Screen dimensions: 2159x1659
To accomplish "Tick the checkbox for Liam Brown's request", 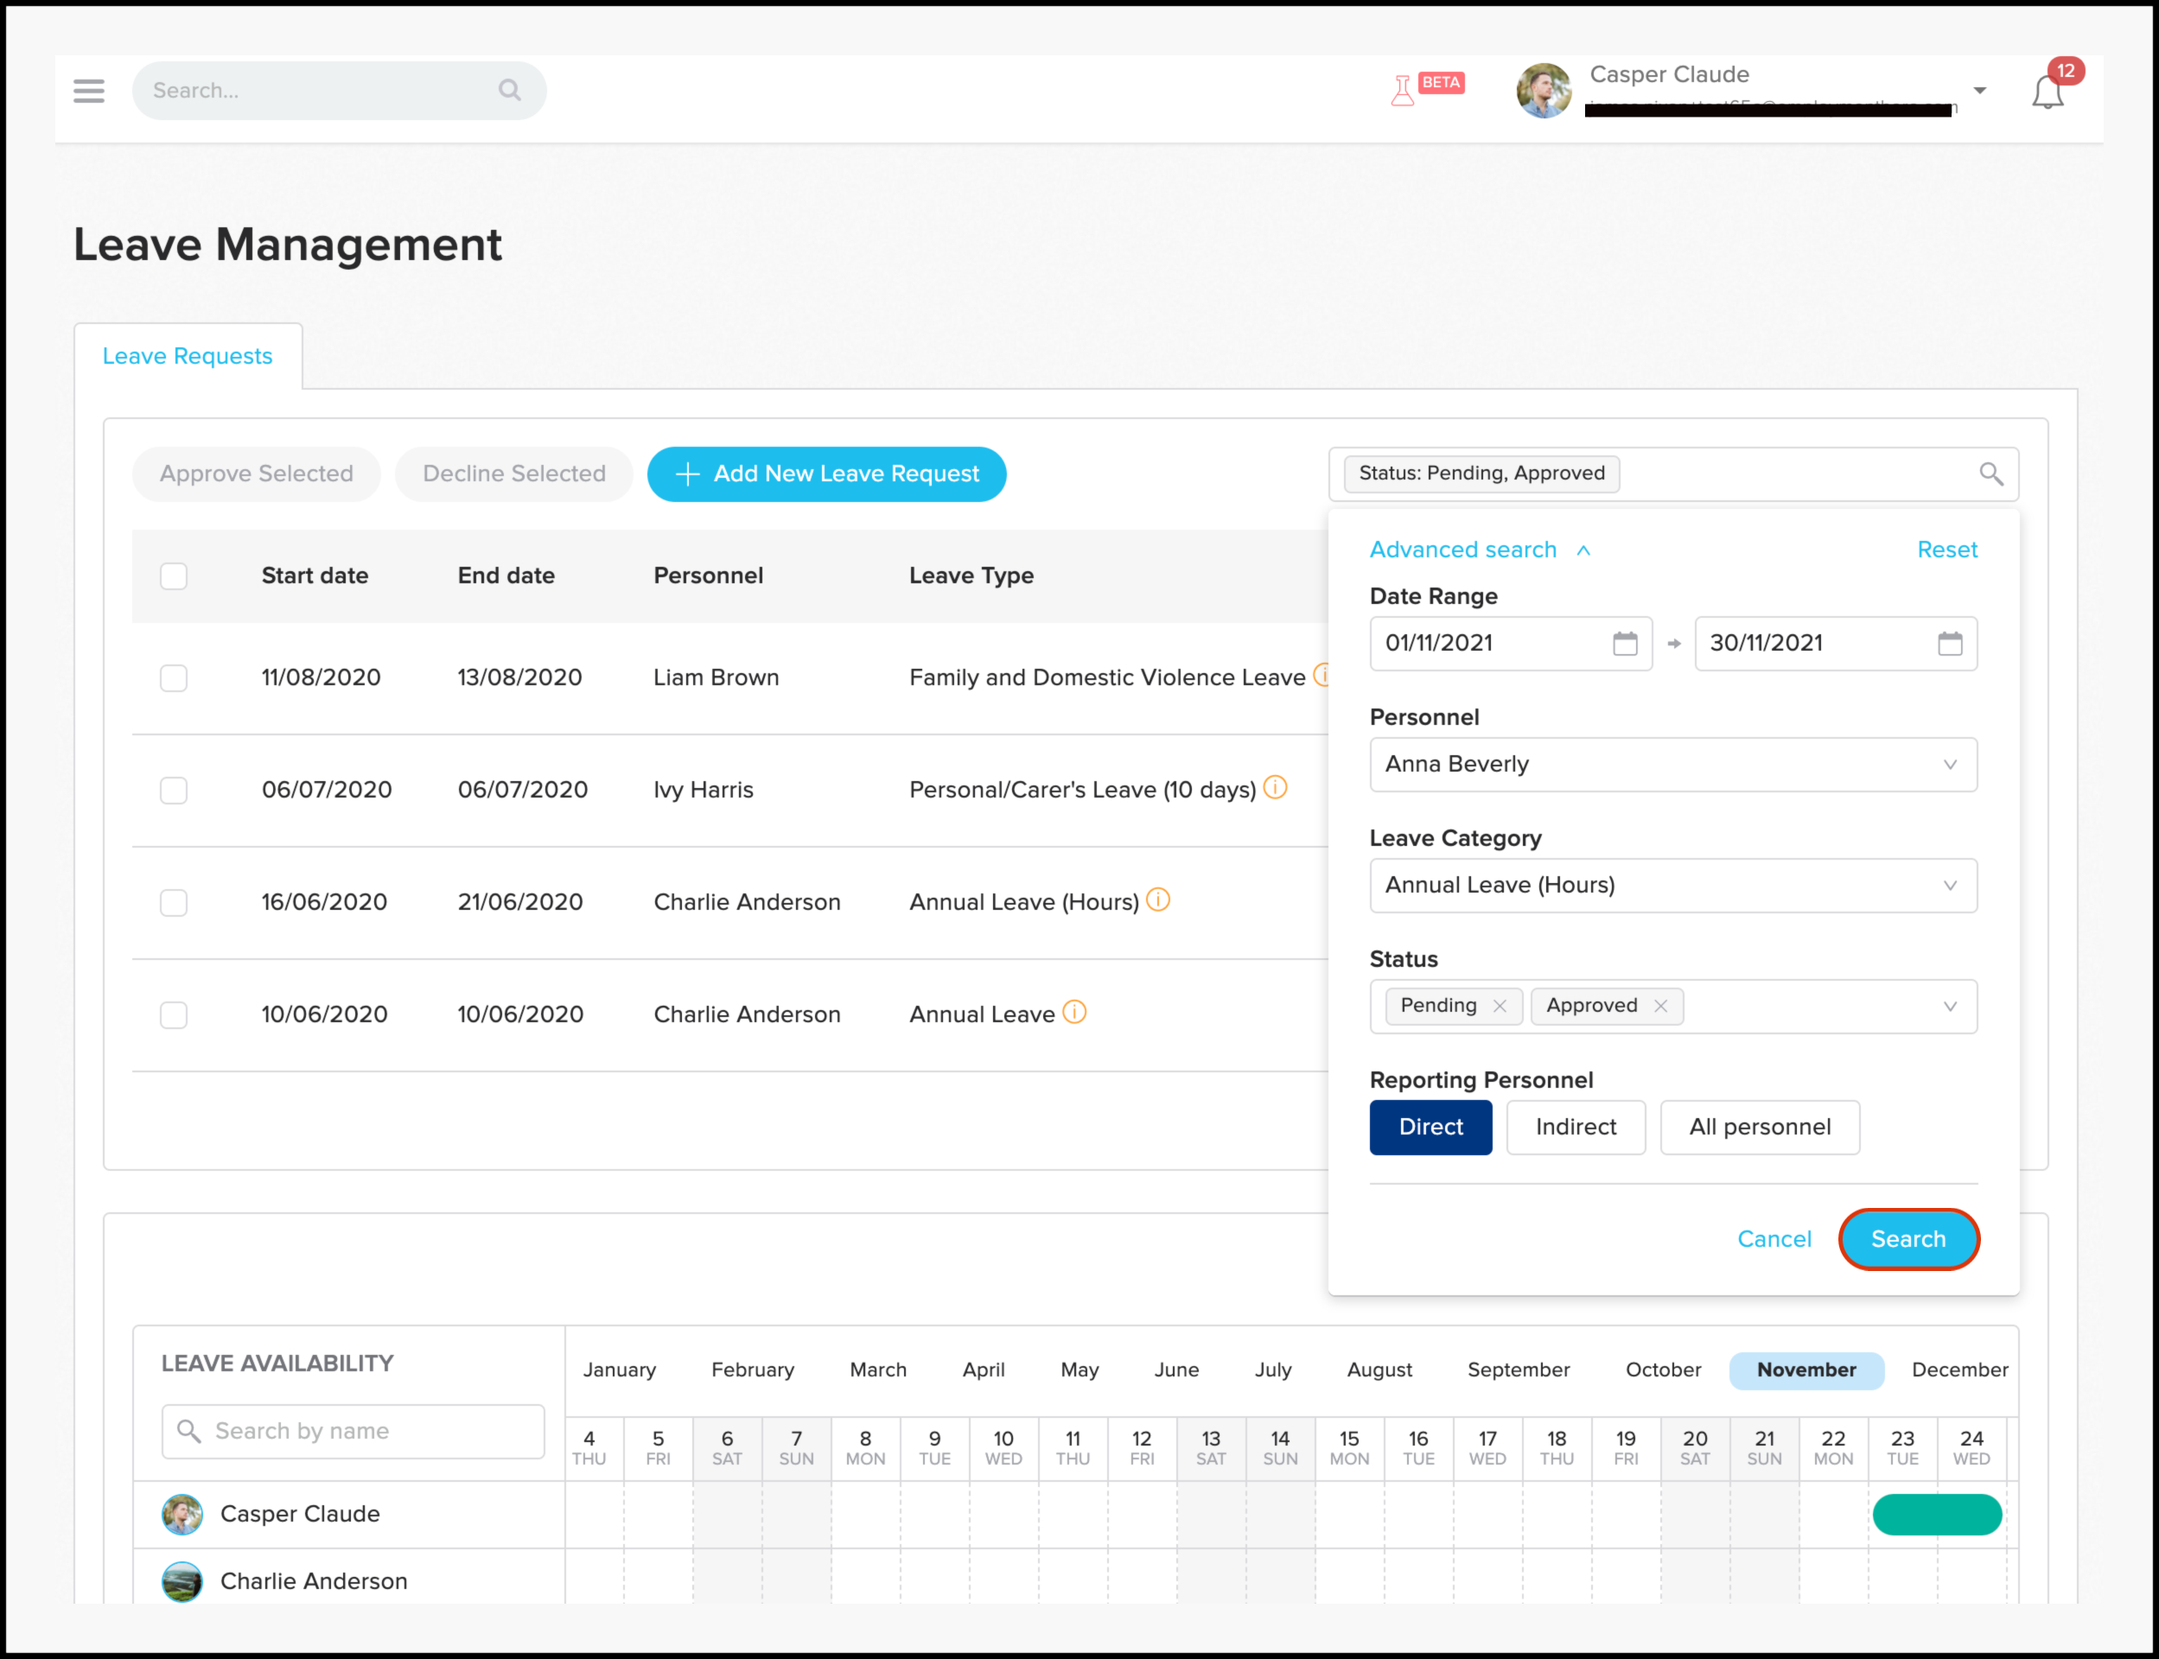I will pyautogui.click(x=174, y=677).
